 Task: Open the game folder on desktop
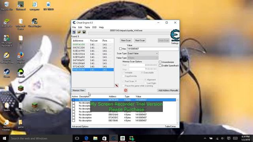(21, 124)
